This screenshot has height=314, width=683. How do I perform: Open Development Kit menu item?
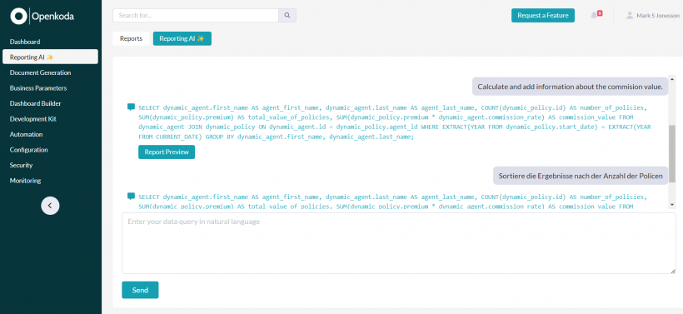pyautogui.click(x=33, y=119)
